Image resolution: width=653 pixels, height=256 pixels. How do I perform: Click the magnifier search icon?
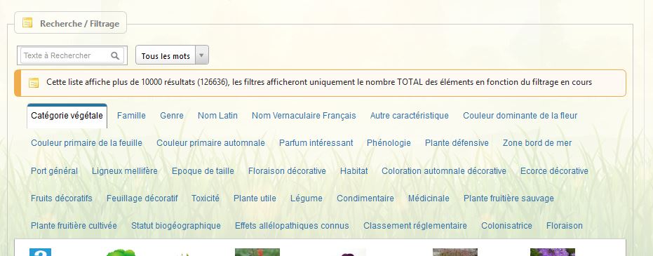point(115,55)
